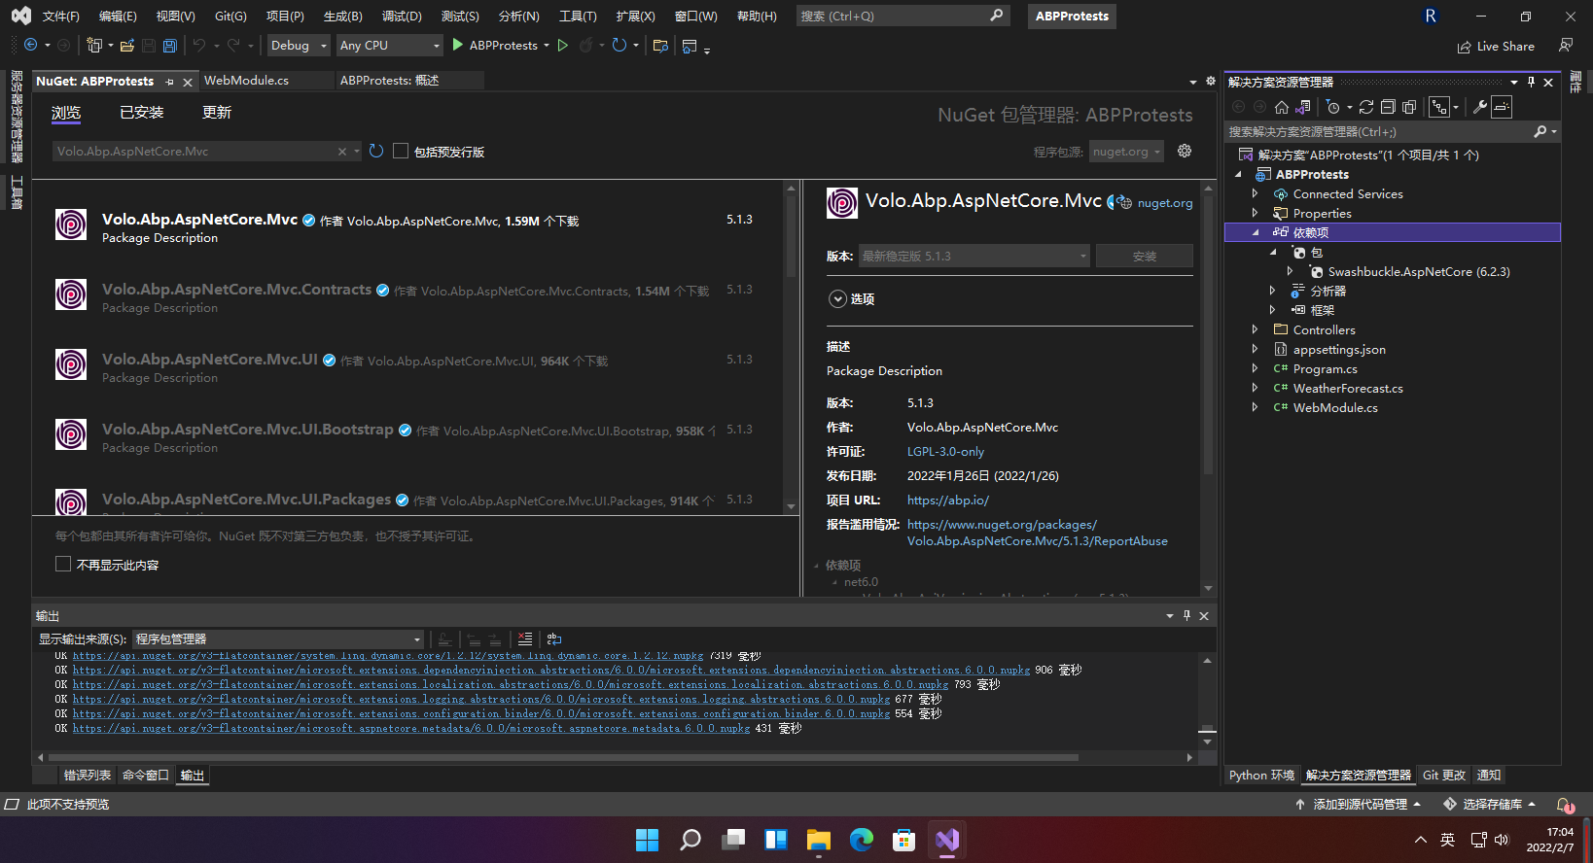This screenshot has width=1593, height=863.
Task: Open the package source nuget.org dropdown
Action: (1126, 152)
